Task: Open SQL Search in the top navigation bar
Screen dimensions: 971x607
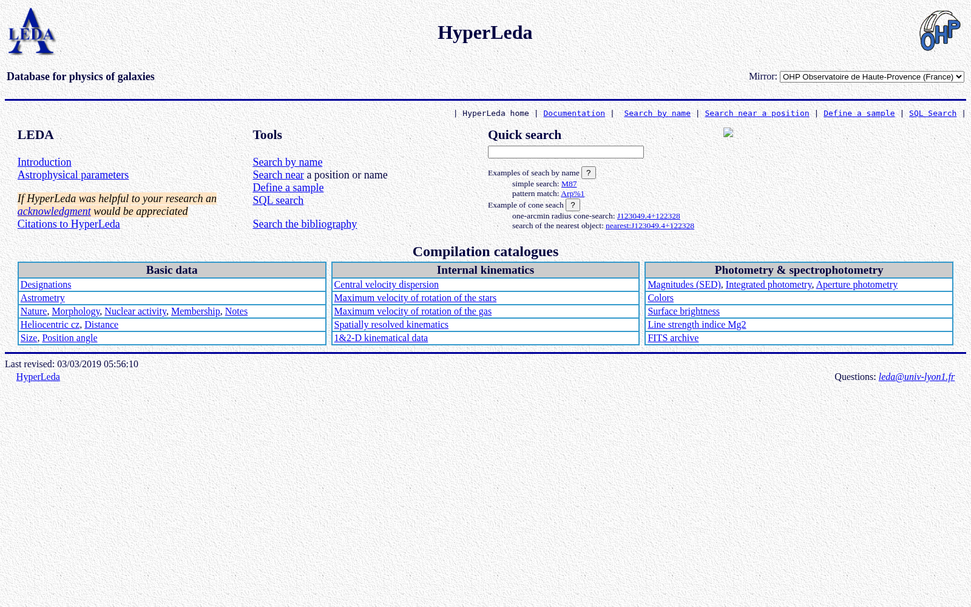Action: click(x=932, y=114)
